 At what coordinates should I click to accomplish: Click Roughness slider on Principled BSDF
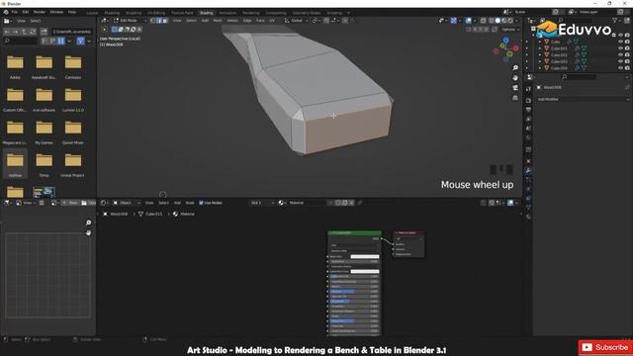click(354, 301)
